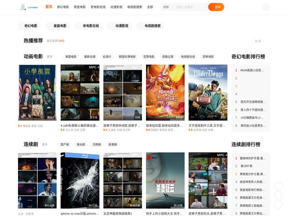This screenshot has height=216, width=288.
Task: Select the 老电影在线 pill button
Action: pos(88,26)
